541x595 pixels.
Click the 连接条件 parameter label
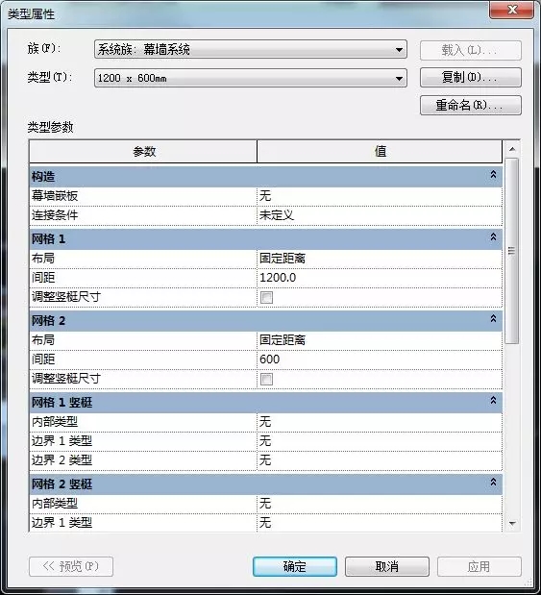[55, 215]
